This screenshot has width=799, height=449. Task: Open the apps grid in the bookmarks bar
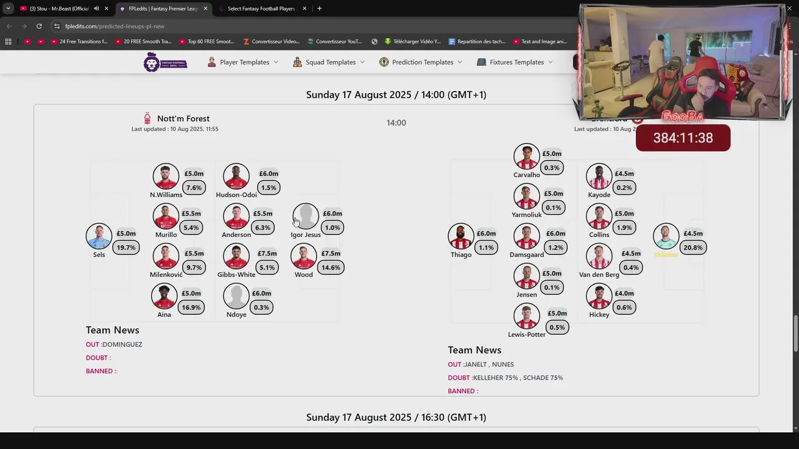click(8, 42)
